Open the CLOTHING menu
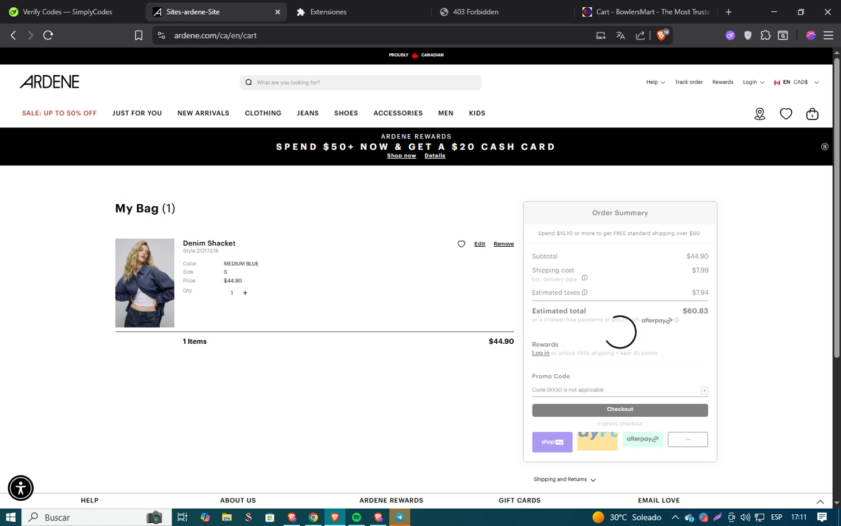 263,113
